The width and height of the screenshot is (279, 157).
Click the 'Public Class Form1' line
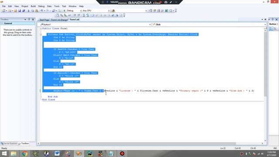[x=55, y=28]
